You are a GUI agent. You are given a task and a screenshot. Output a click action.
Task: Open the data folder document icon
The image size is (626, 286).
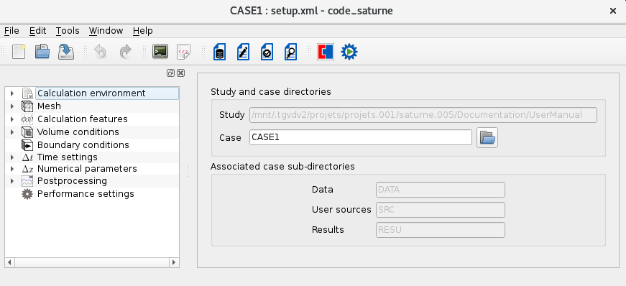[219, 52]
